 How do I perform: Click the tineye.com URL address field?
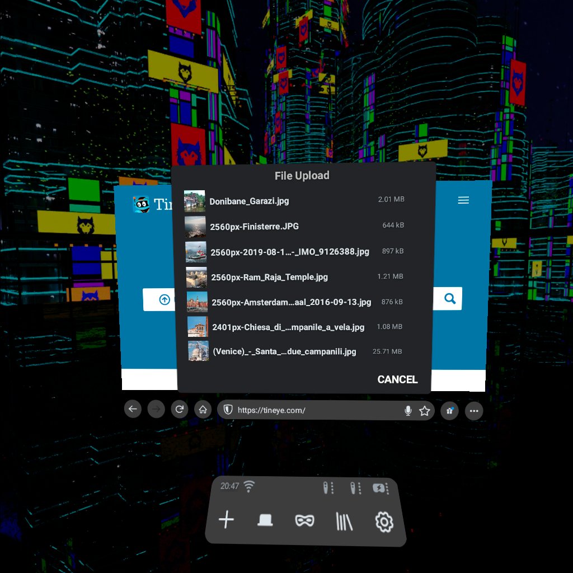[318, 410]
